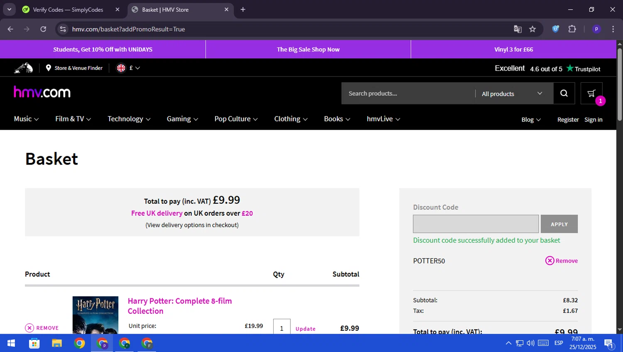Expand the hmvLive menu
The width and height of the screenshot is (623, 352).
(x=383, y=119)
